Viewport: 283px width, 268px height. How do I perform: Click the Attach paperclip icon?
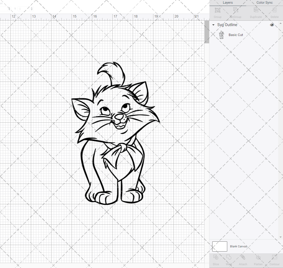pos(243,257)
